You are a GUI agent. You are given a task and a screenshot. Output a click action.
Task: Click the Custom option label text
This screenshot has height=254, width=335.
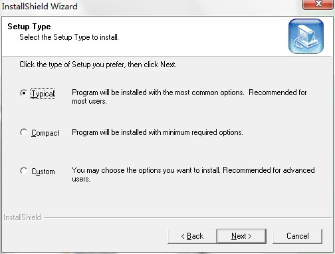43,172
